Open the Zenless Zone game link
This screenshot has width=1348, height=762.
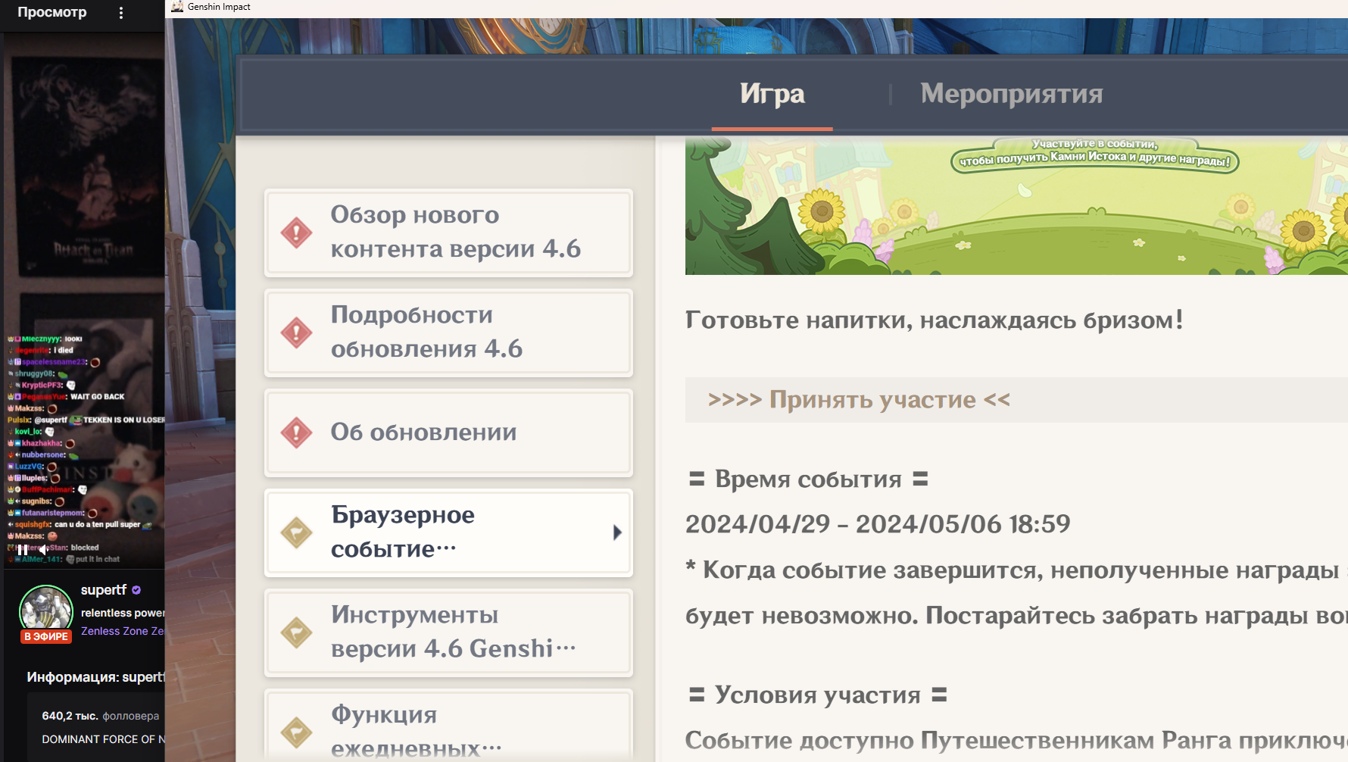pyautogui.click(x=123, y=631)
